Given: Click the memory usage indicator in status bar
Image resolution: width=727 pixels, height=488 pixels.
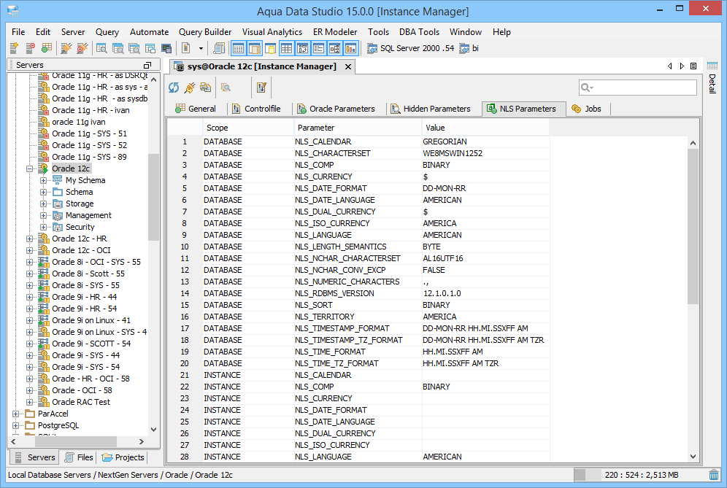Looking at the screenshot, I should [640, 475].
